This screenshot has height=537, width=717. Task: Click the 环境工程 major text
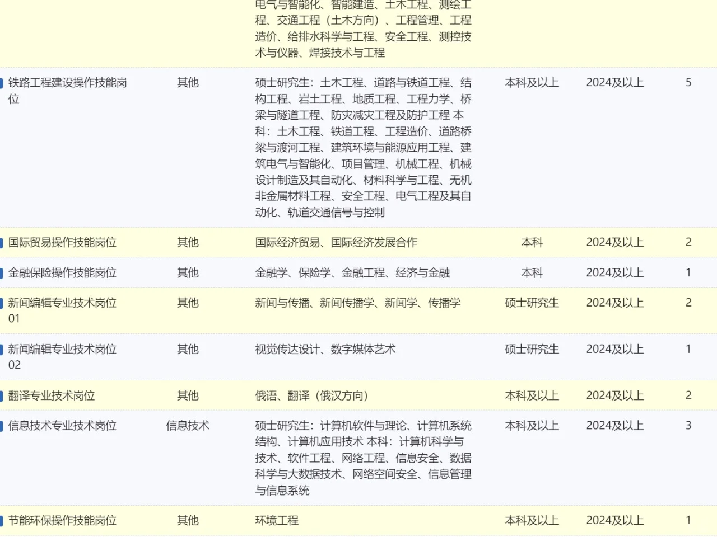[x=277, y=520]
